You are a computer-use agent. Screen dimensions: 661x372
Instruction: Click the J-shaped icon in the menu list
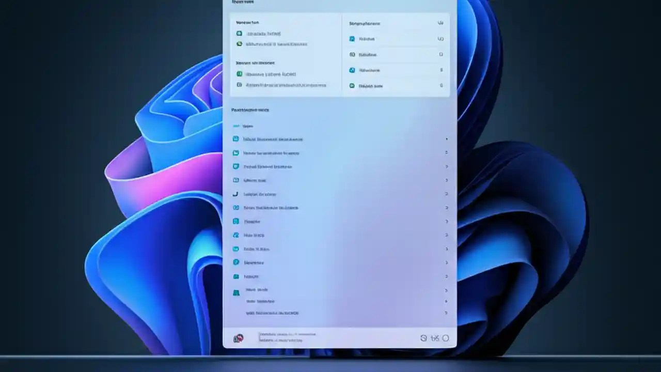pyautogui.click(x=236, y=194)
